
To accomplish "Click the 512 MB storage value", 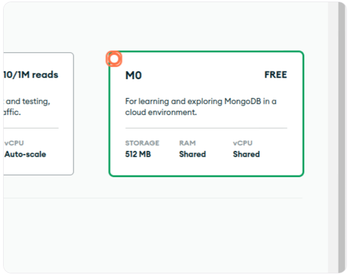I will click(138, 154).
